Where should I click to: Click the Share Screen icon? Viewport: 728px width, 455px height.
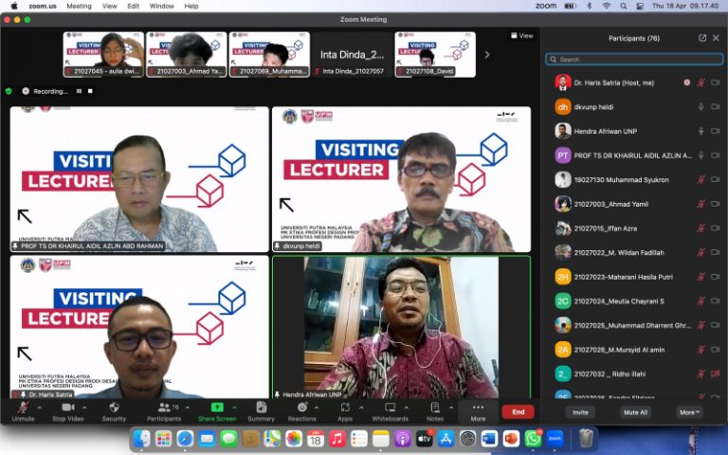(x=217, y=408)
